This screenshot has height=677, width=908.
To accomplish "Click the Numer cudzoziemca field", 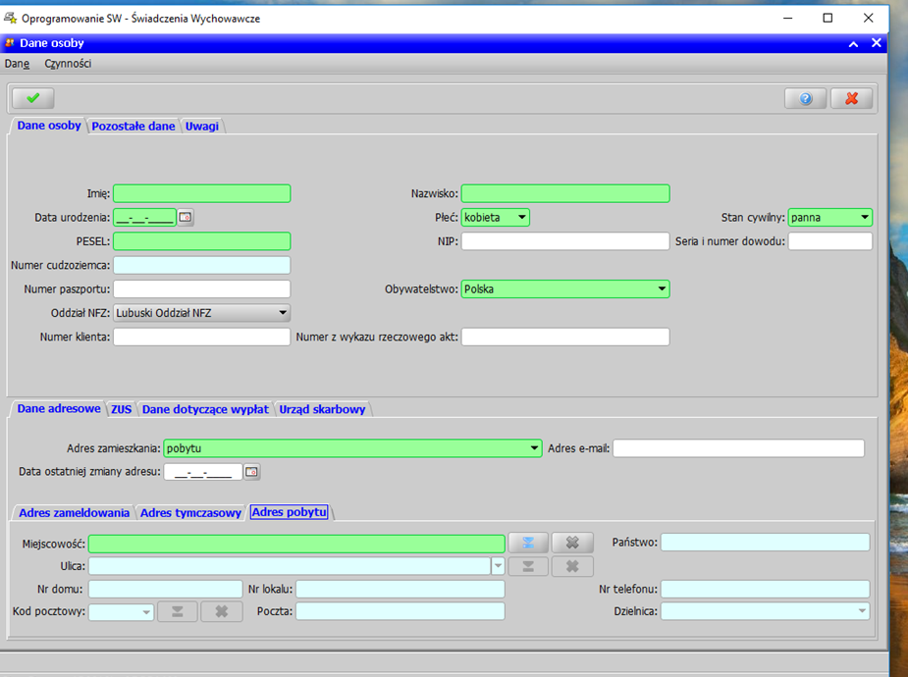I will pyautogui.click(x=202, y=266).
